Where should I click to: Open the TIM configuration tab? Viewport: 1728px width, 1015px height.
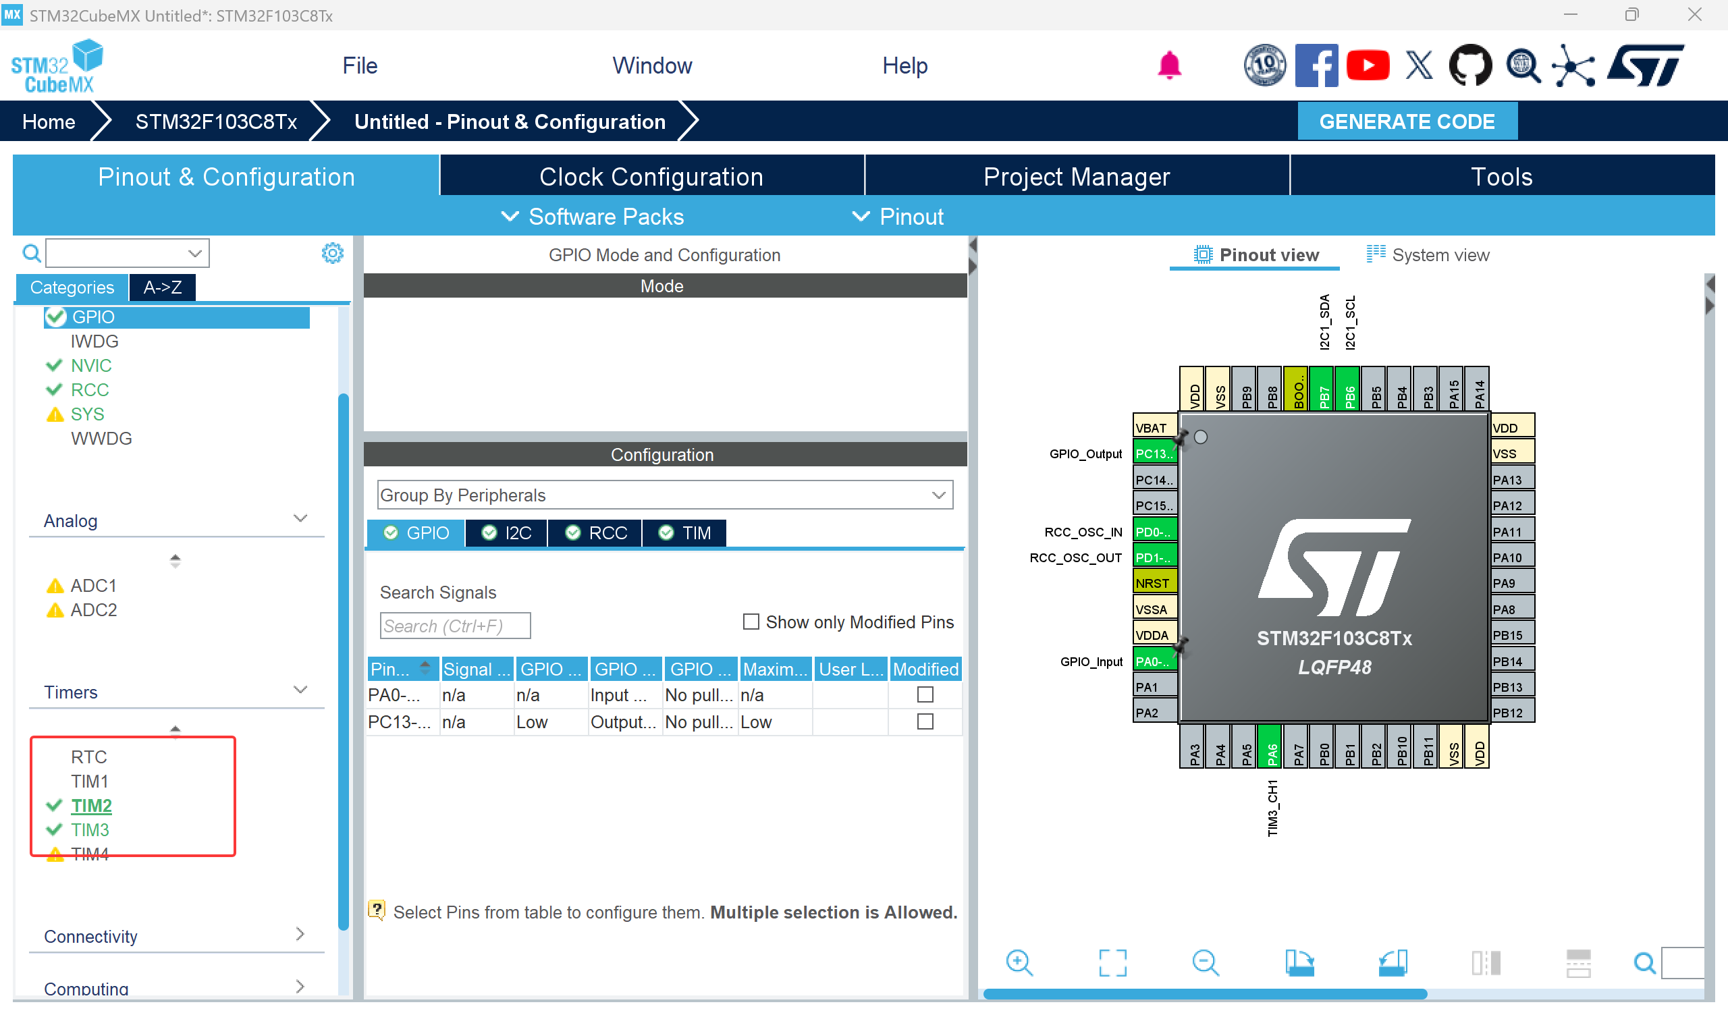[684, 533]
